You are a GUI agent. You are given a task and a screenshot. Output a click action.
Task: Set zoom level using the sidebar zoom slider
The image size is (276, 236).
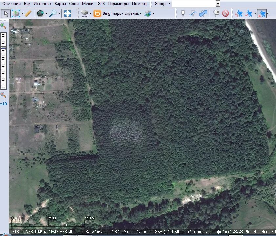tap(4, 48)
